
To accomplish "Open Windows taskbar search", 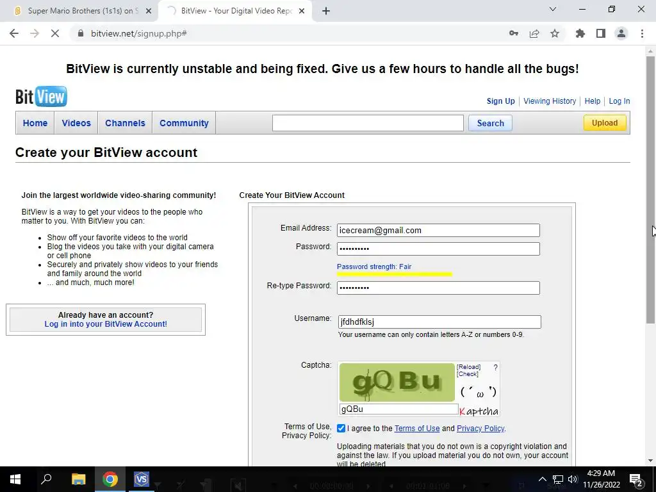I will pos(46,479).
